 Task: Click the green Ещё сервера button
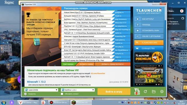(x=68, y=64)
